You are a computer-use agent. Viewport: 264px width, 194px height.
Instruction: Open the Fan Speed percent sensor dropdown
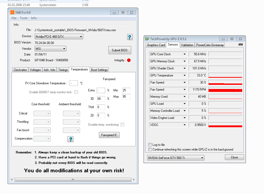pyautogui.click(x=168, y=82)
